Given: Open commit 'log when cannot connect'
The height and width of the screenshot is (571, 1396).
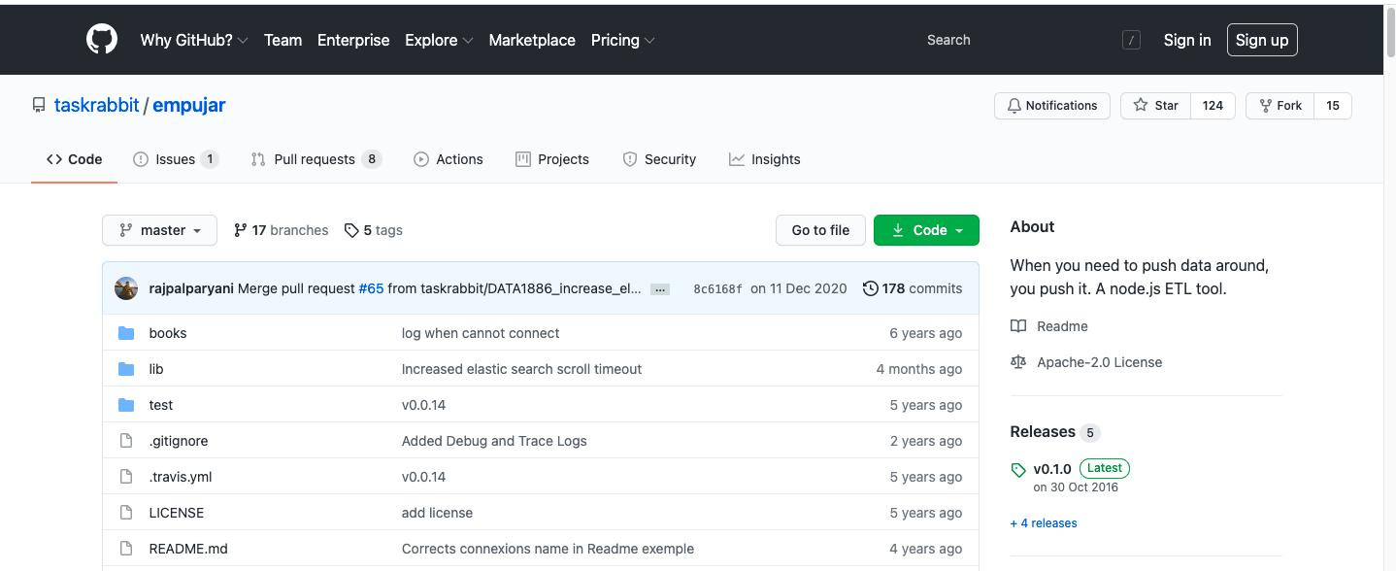Looking at the screenshot, I should 481,333.
